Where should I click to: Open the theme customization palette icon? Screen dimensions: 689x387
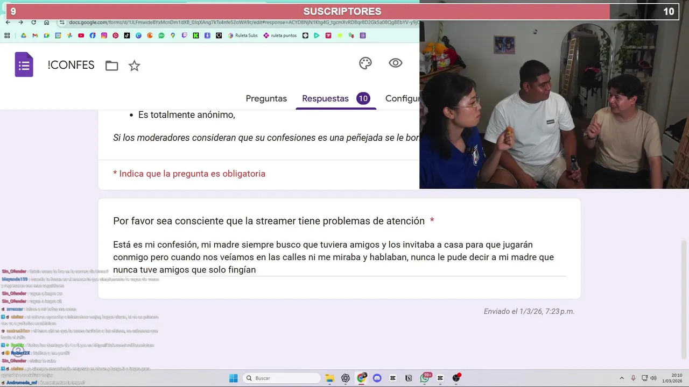365,63
